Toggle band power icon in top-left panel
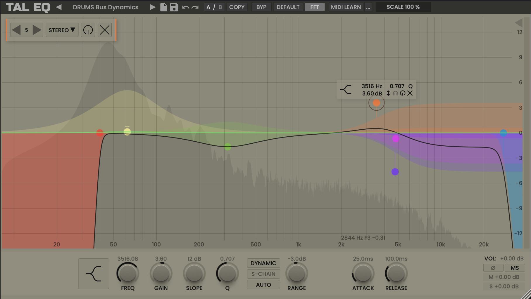The width and height of the screenshot is (531, 299). 88,30
